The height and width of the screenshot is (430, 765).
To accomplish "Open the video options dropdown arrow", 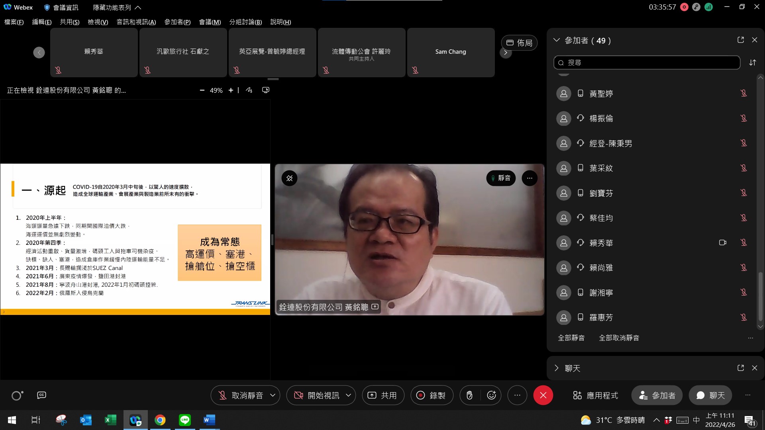I will coord(349,395).
